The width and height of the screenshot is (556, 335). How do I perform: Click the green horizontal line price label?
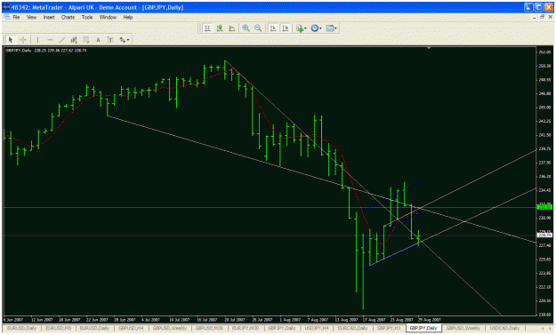pos(544,207)
